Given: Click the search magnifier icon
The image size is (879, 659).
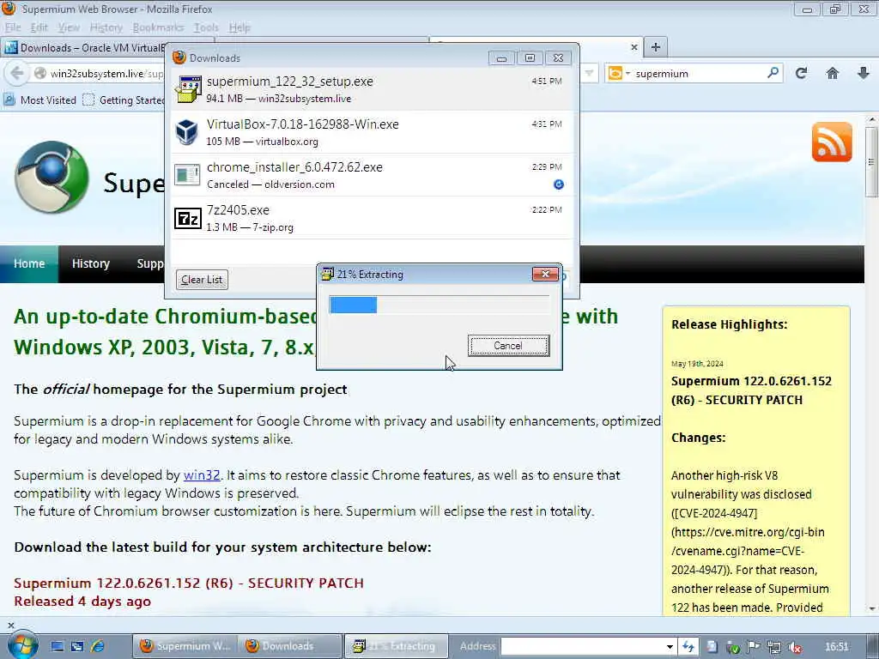Looking at the screenshot, I should point(773,73).
